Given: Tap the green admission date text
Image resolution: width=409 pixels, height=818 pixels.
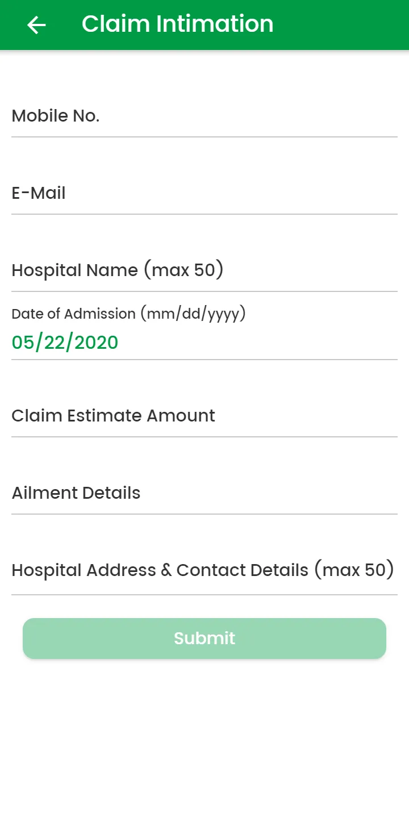Looking at the screenshot, I should tap(65, 343).
